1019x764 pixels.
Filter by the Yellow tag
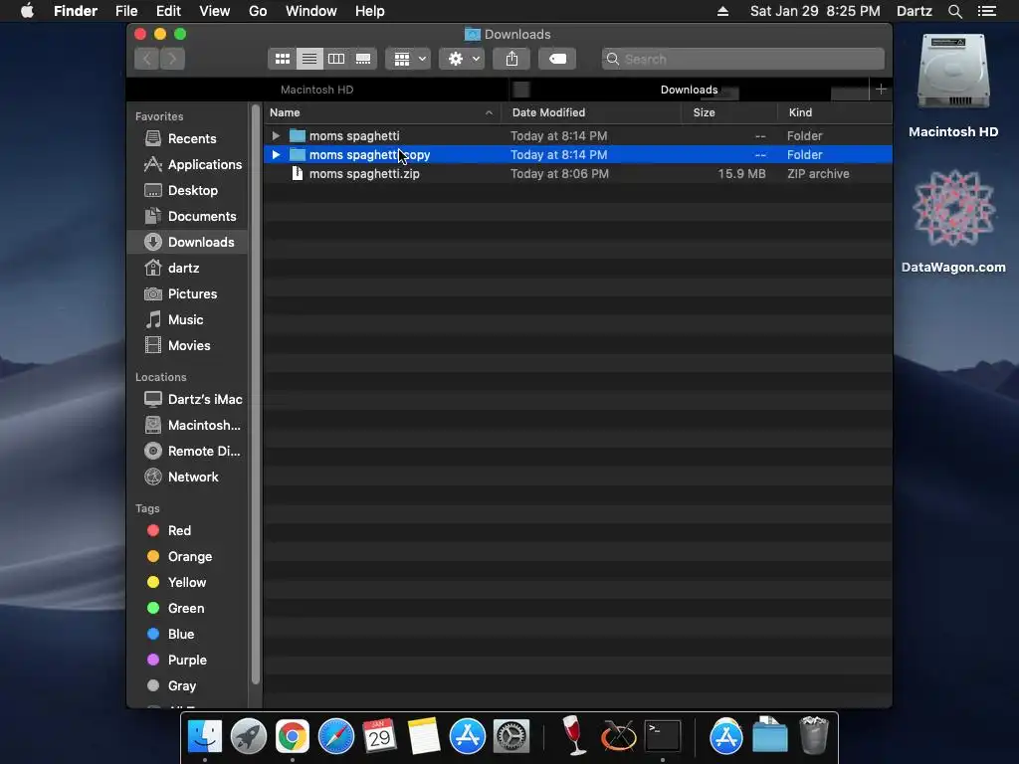coord(188,582)
